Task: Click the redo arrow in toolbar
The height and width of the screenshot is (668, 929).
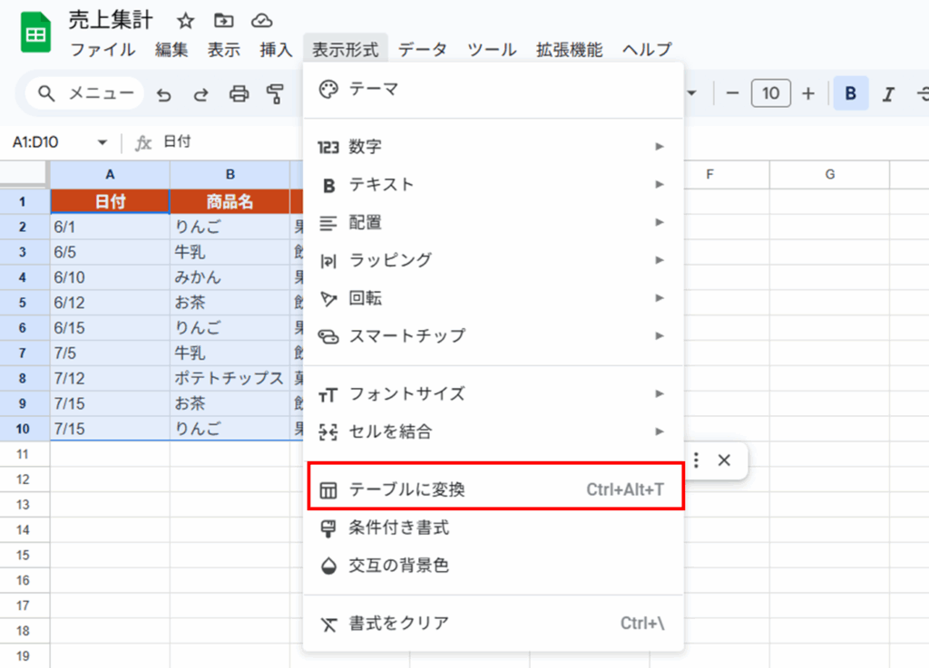Action: (x=200, y=93)
